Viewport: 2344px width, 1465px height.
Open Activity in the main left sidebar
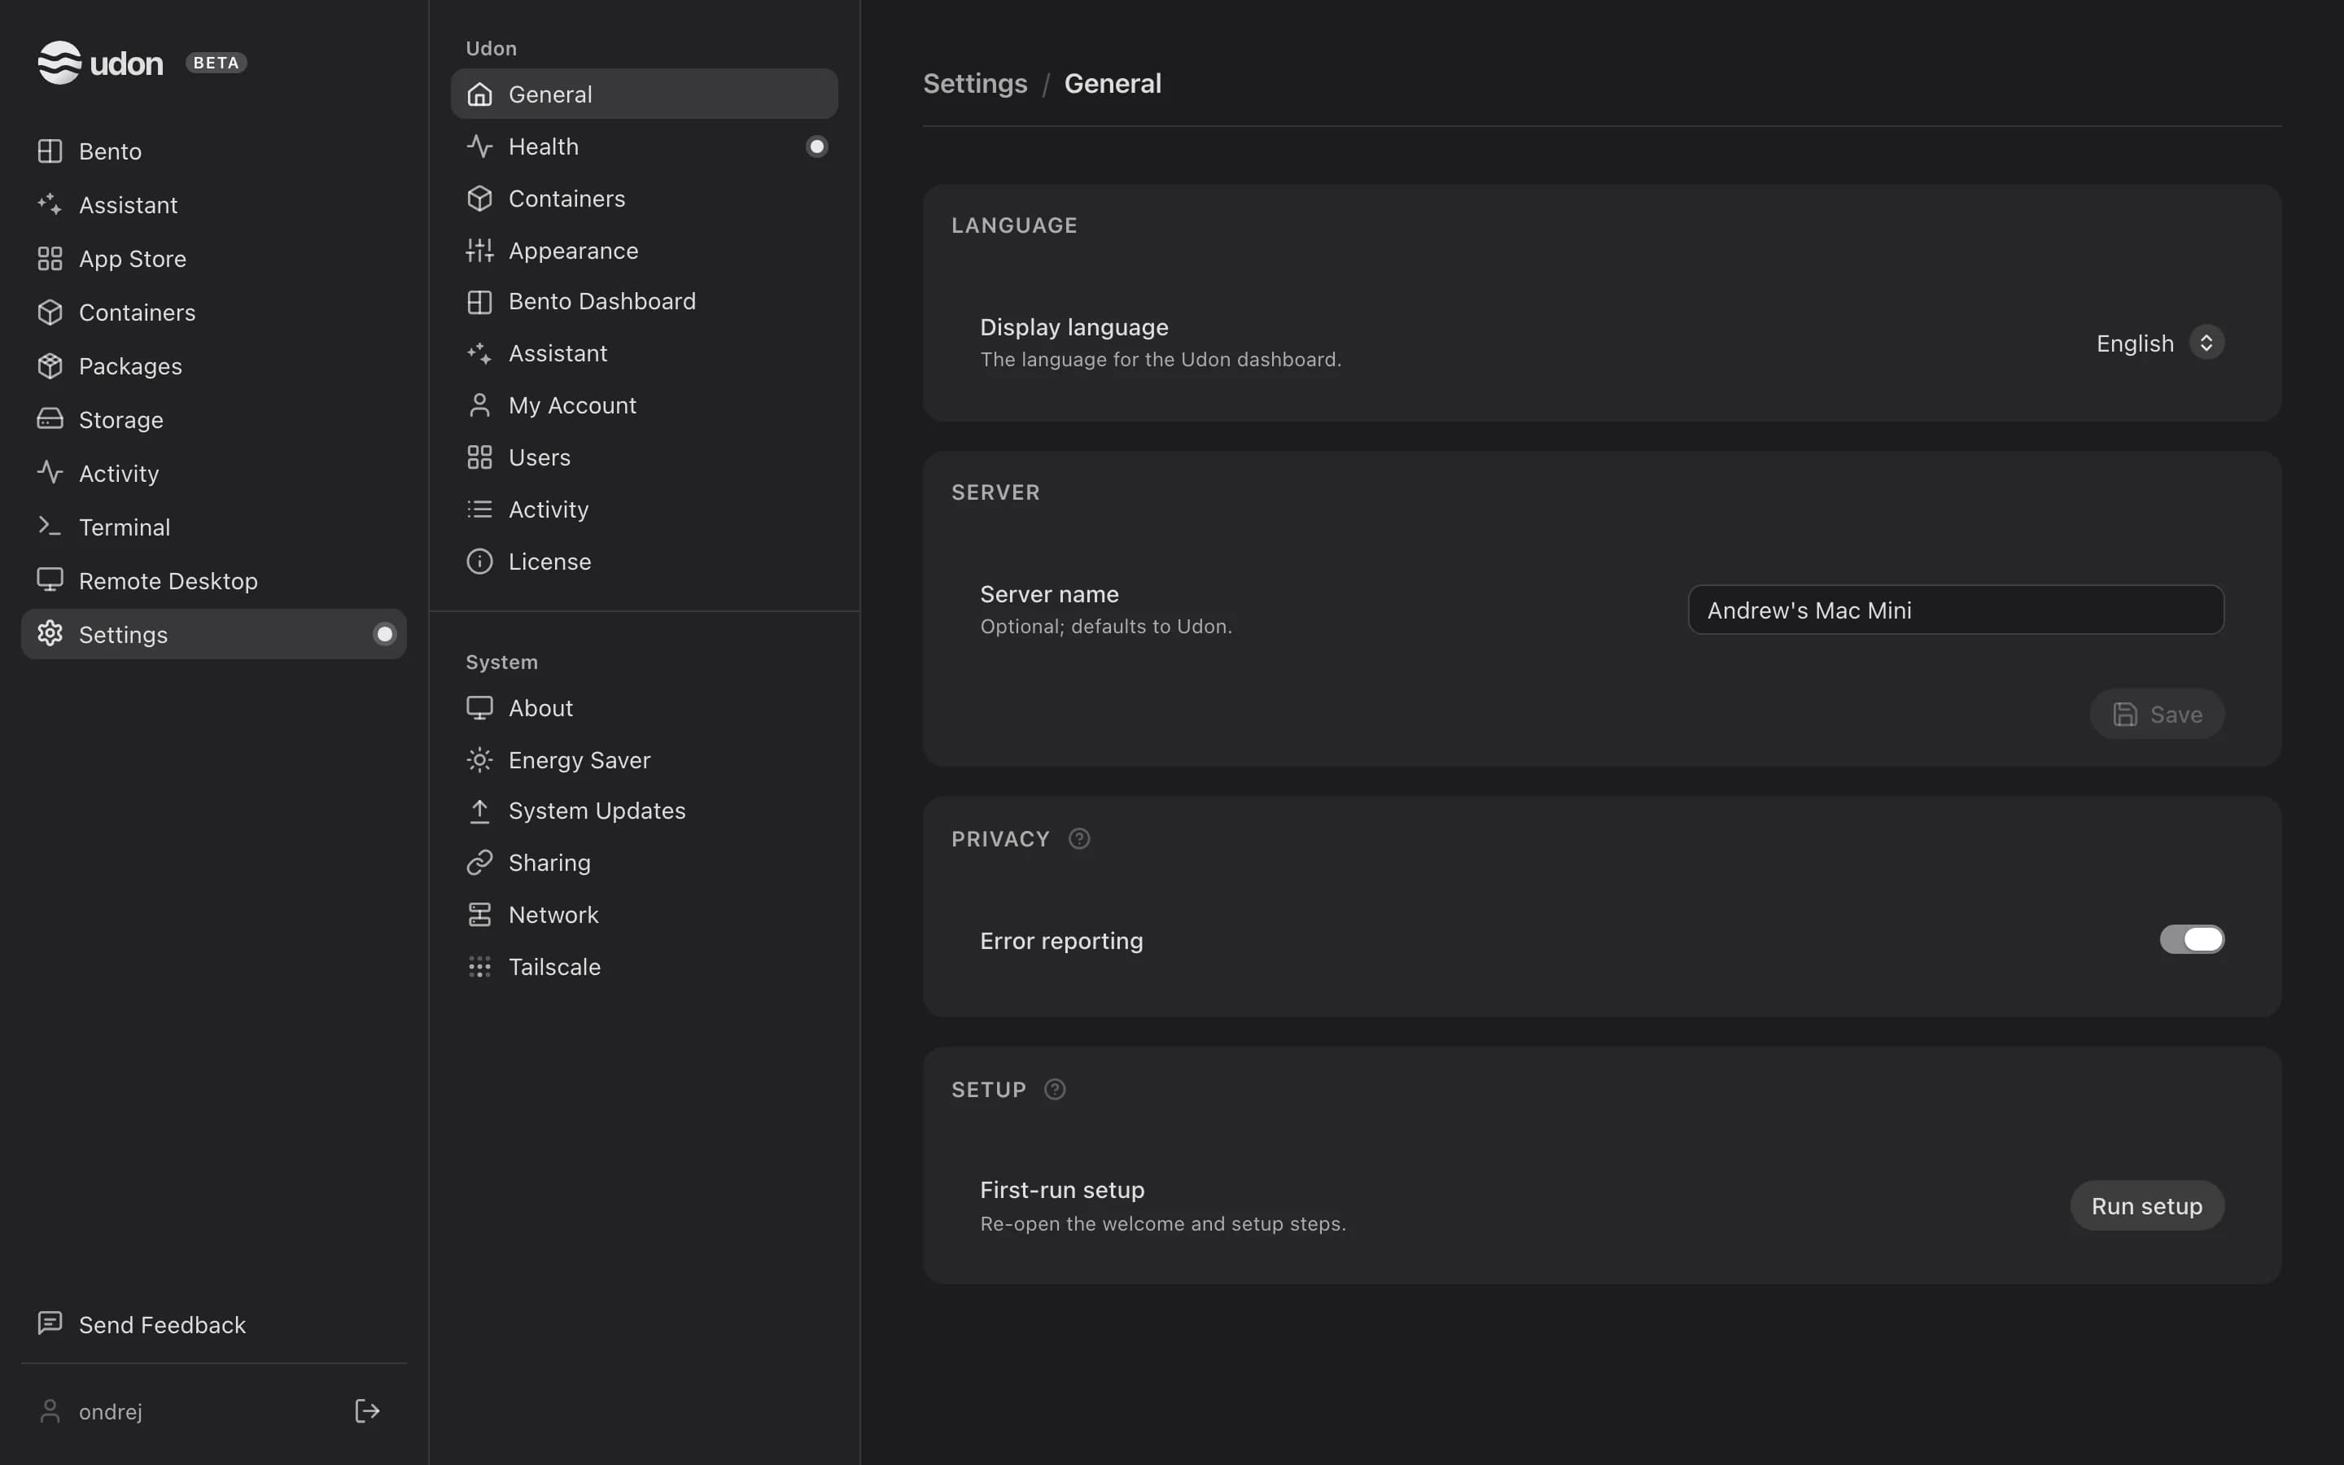point(213,473)
